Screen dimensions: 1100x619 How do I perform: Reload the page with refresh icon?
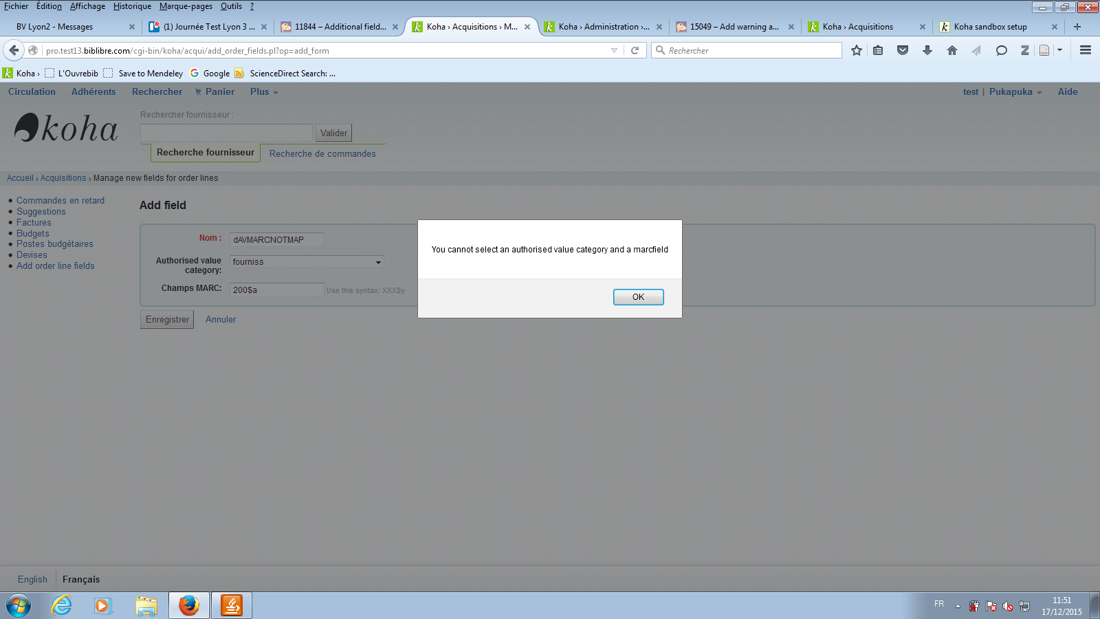point(635,50)
